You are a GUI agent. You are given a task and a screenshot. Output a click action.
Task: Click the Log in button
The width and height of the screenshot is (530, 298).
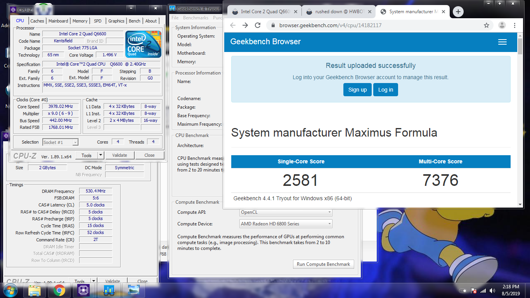pos(386,90)
